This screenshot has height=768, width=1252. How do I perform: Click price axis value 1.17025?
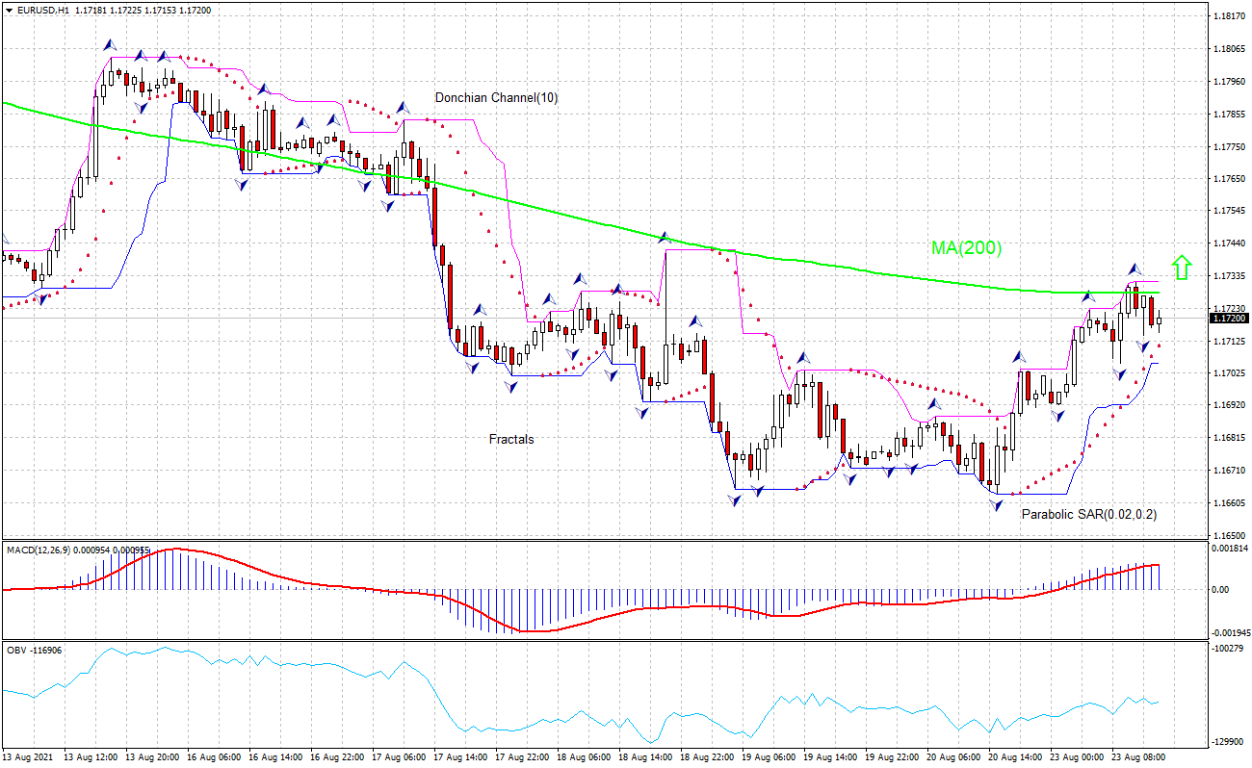coord(1229,373)
